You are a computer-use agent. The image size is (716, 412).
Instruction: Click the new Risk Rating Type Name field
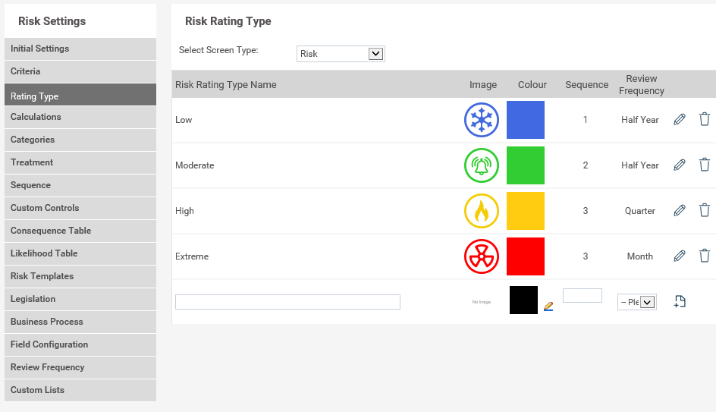click(287, 302)
